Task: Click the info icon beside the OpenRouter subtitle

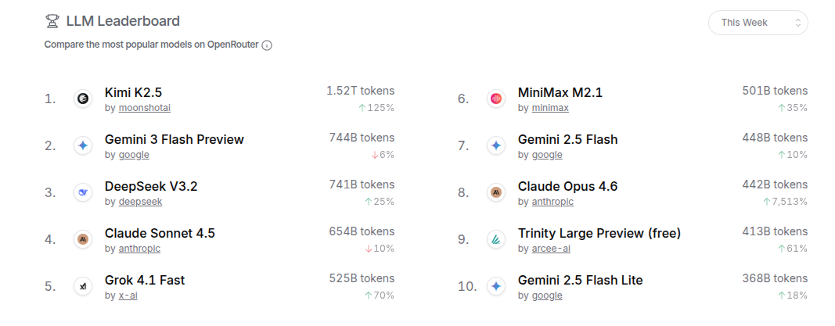Action: 267,45
